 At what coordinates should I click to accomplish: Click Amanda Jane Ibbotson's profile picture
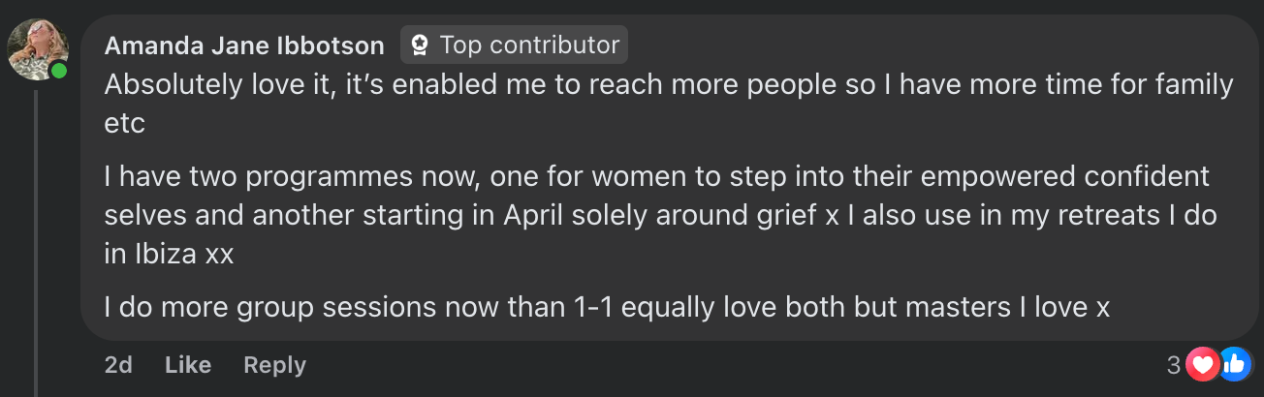(38, 48)
